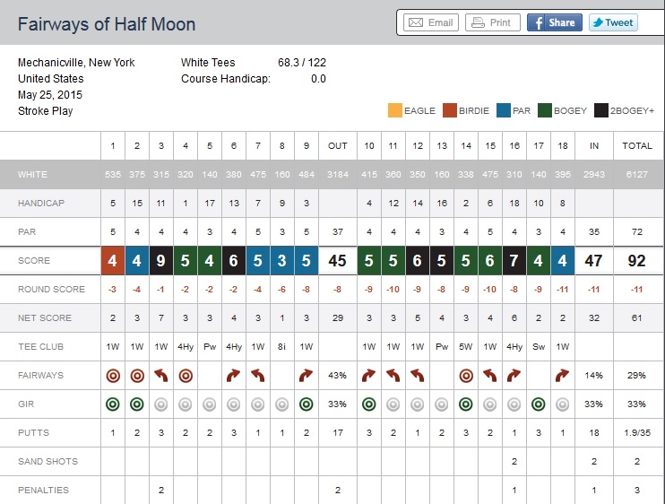Image resolution: width=665 pixels, height=504 pixels.
Task: Click the Twitter Tweet button
Action: point(613,22)
